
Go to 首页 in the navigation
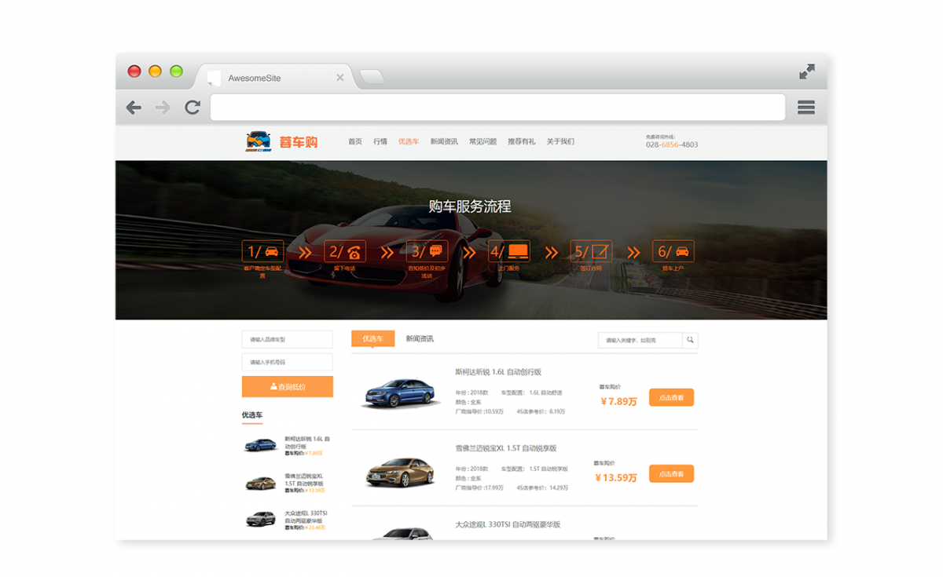tap(355, 142)
